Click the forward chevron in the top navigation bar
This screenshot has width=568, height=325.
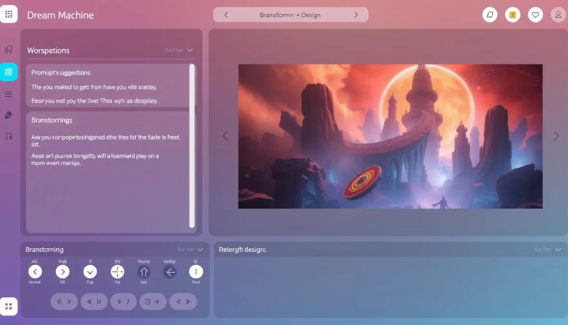click(x=356, y=15)
